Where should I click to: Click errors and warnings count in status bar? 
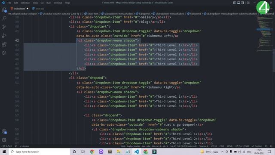pyautogui.click(x=7, y=146)
